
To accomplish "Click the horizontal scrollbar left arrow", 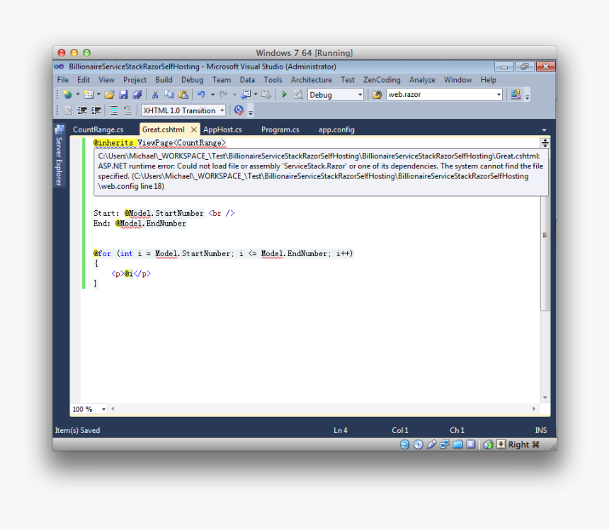I will (x=113, y=408).
